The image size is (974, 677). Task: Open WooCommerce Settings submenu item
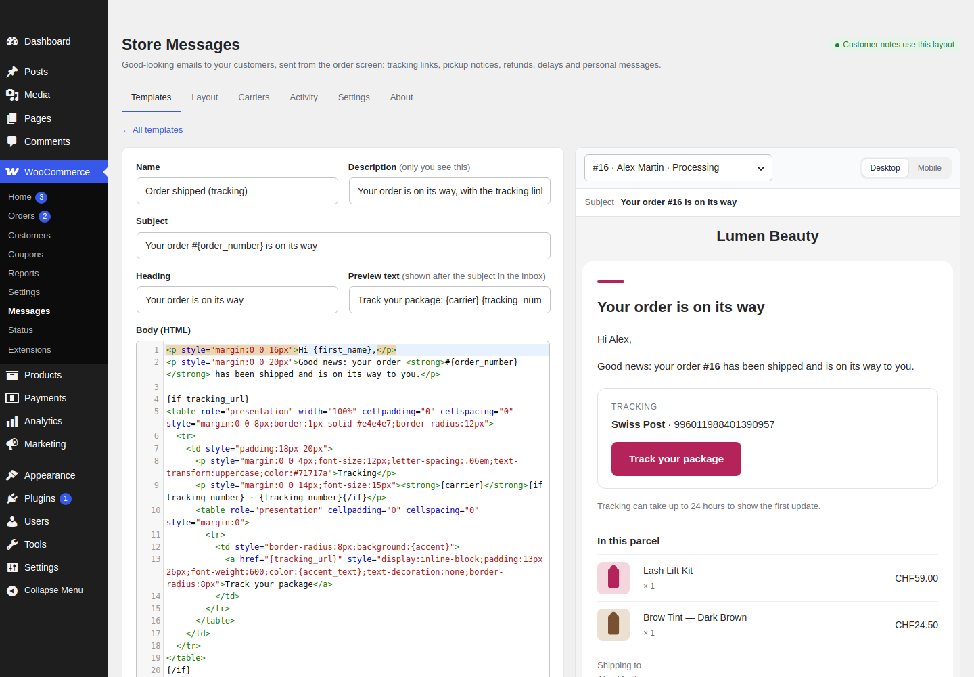coord(24,292)
